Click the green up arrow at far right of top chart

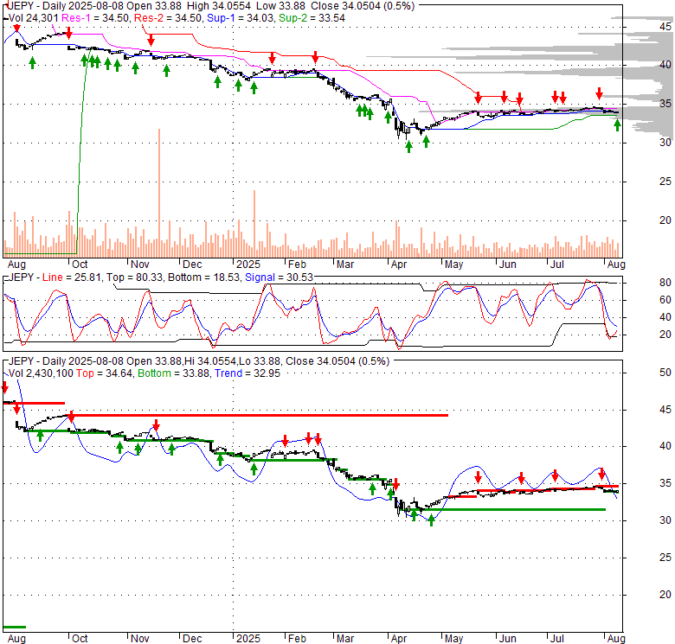pyautogui.click(x=617, y=125)
